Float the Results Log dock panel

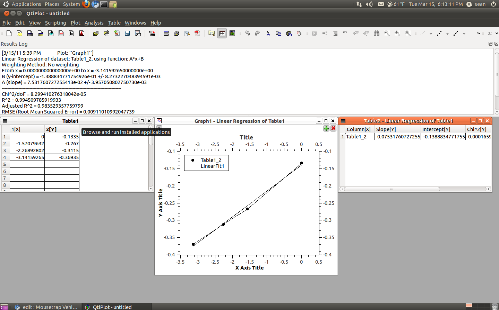490,44
